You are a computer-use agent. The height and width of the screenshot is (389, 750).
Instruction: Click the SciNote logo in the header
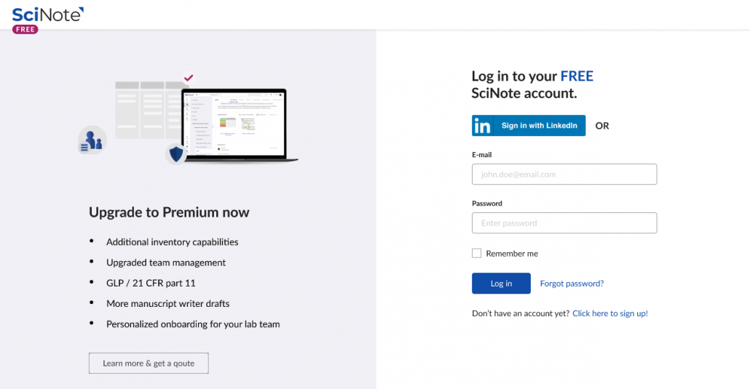tap(47, 15)
